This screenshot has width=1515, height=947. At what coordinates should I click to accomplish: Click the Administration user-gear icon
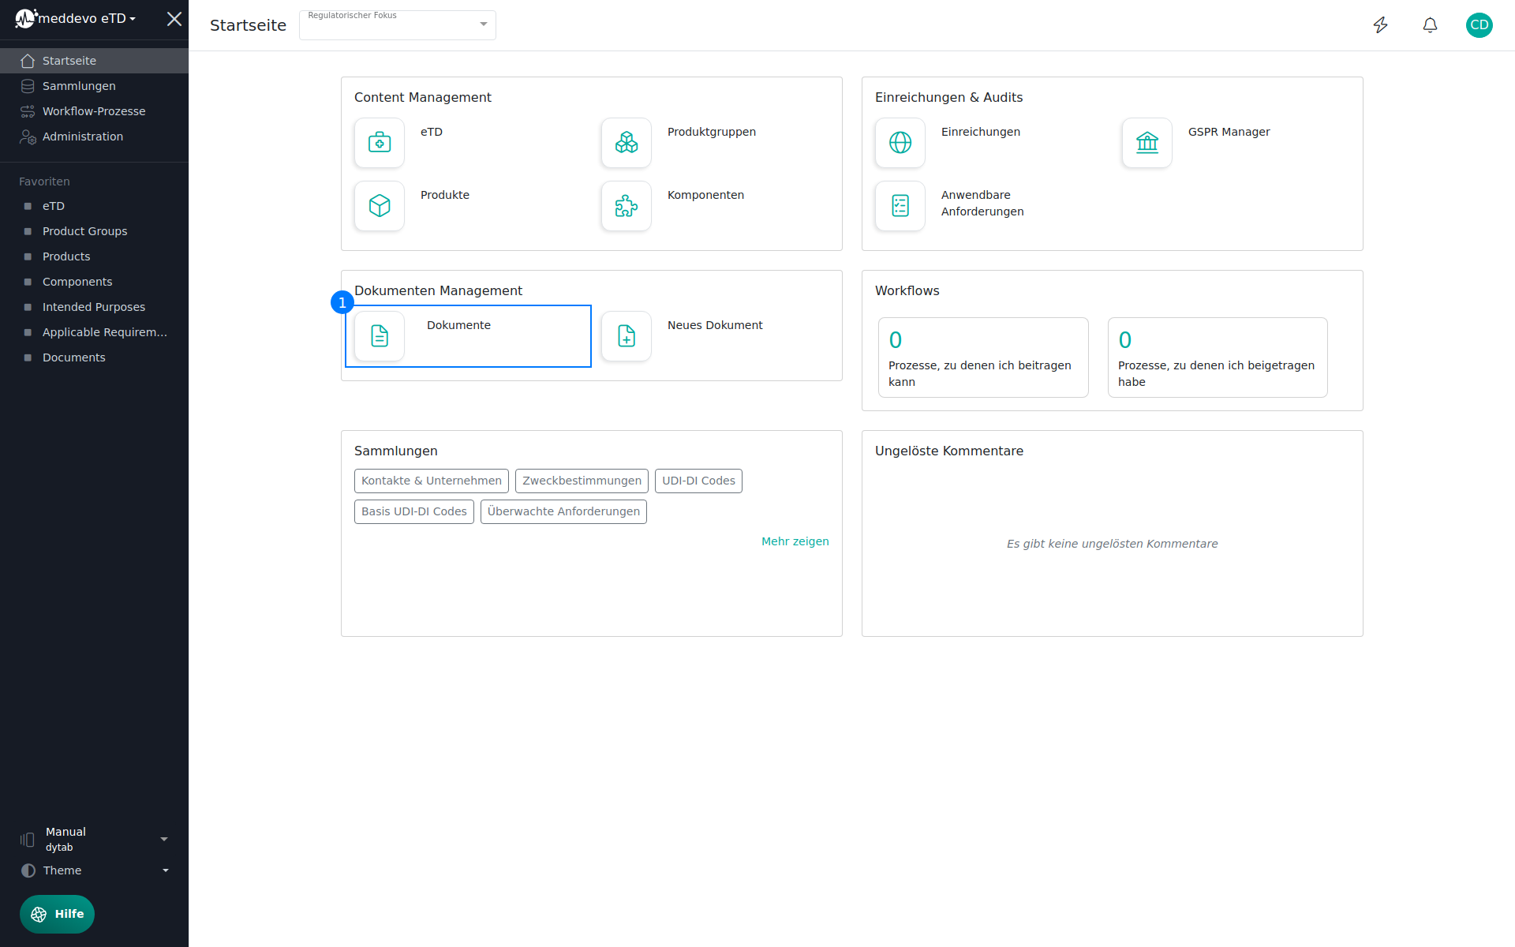[x=28, y=137]
